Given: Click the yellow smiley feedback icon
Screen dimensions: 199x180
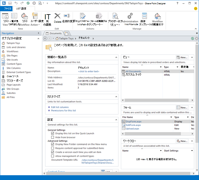Looking at the screenshot, I should (196, 9).
